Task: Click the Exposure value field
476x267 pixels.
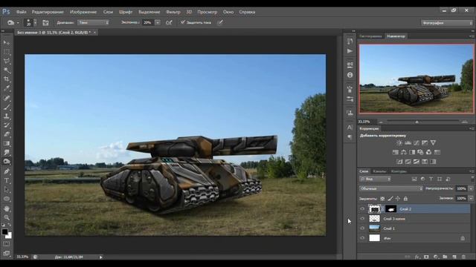Action: [x=148, y=22]
